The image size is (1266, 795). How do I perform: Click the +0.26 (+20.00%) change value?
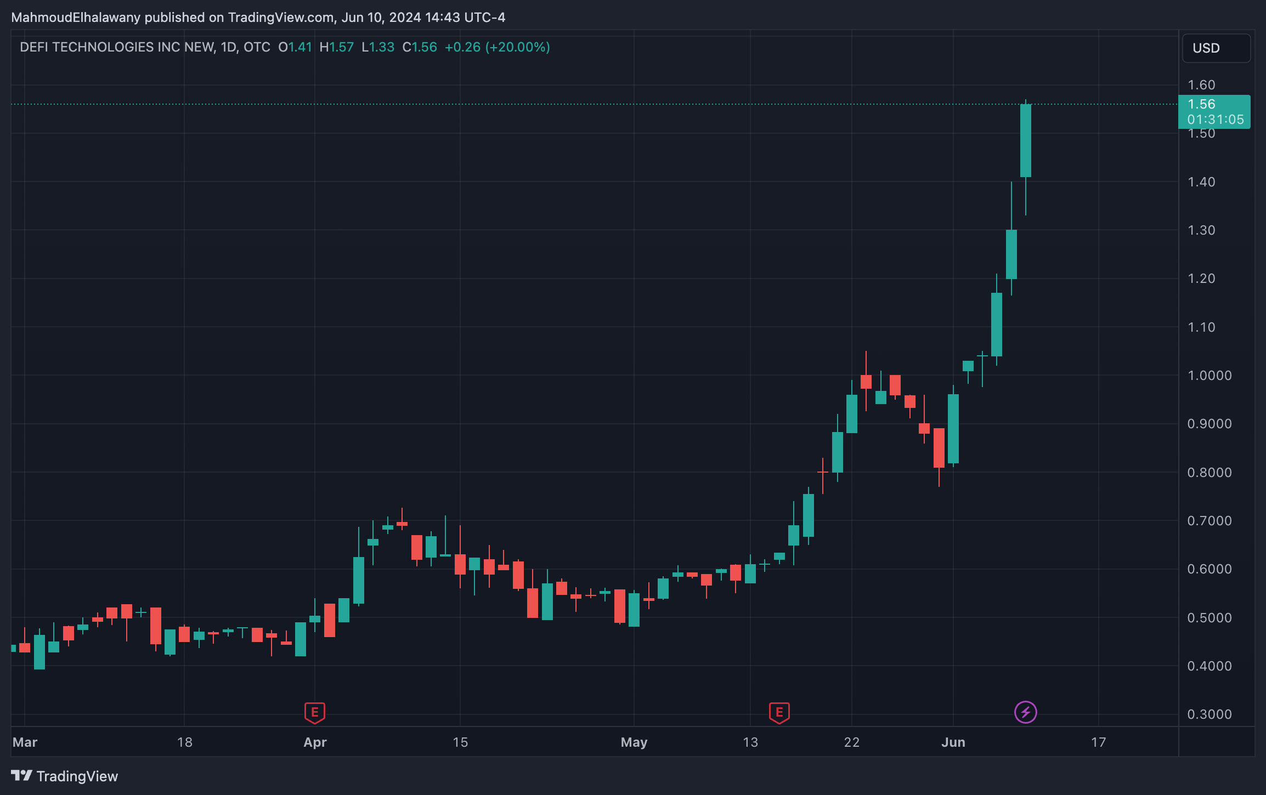(x=497, y=47)
